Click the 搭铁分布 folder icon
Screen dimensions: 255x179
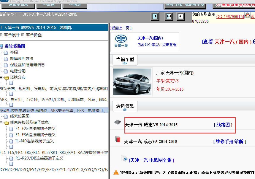[x=6, y=77]
